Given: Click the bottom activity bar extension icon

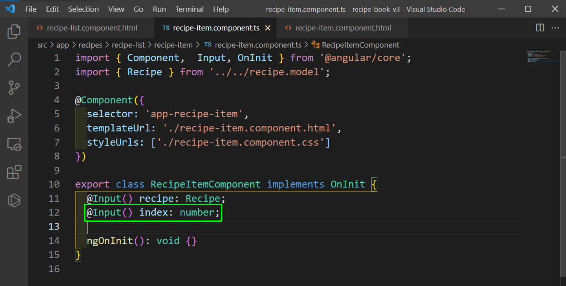Looking at the screenshot, I should click(x=14, y=201).
